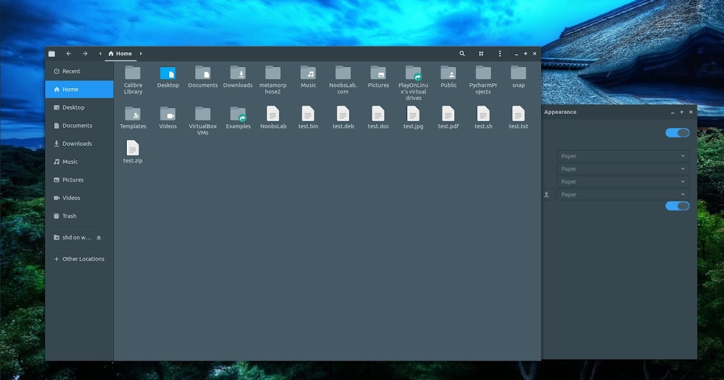Open the first Paper theme dropdown
The image size is (724, 380).
622,156
